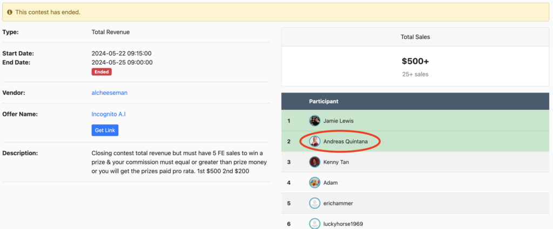Click the contest description paragraph

tap(179, 162)
